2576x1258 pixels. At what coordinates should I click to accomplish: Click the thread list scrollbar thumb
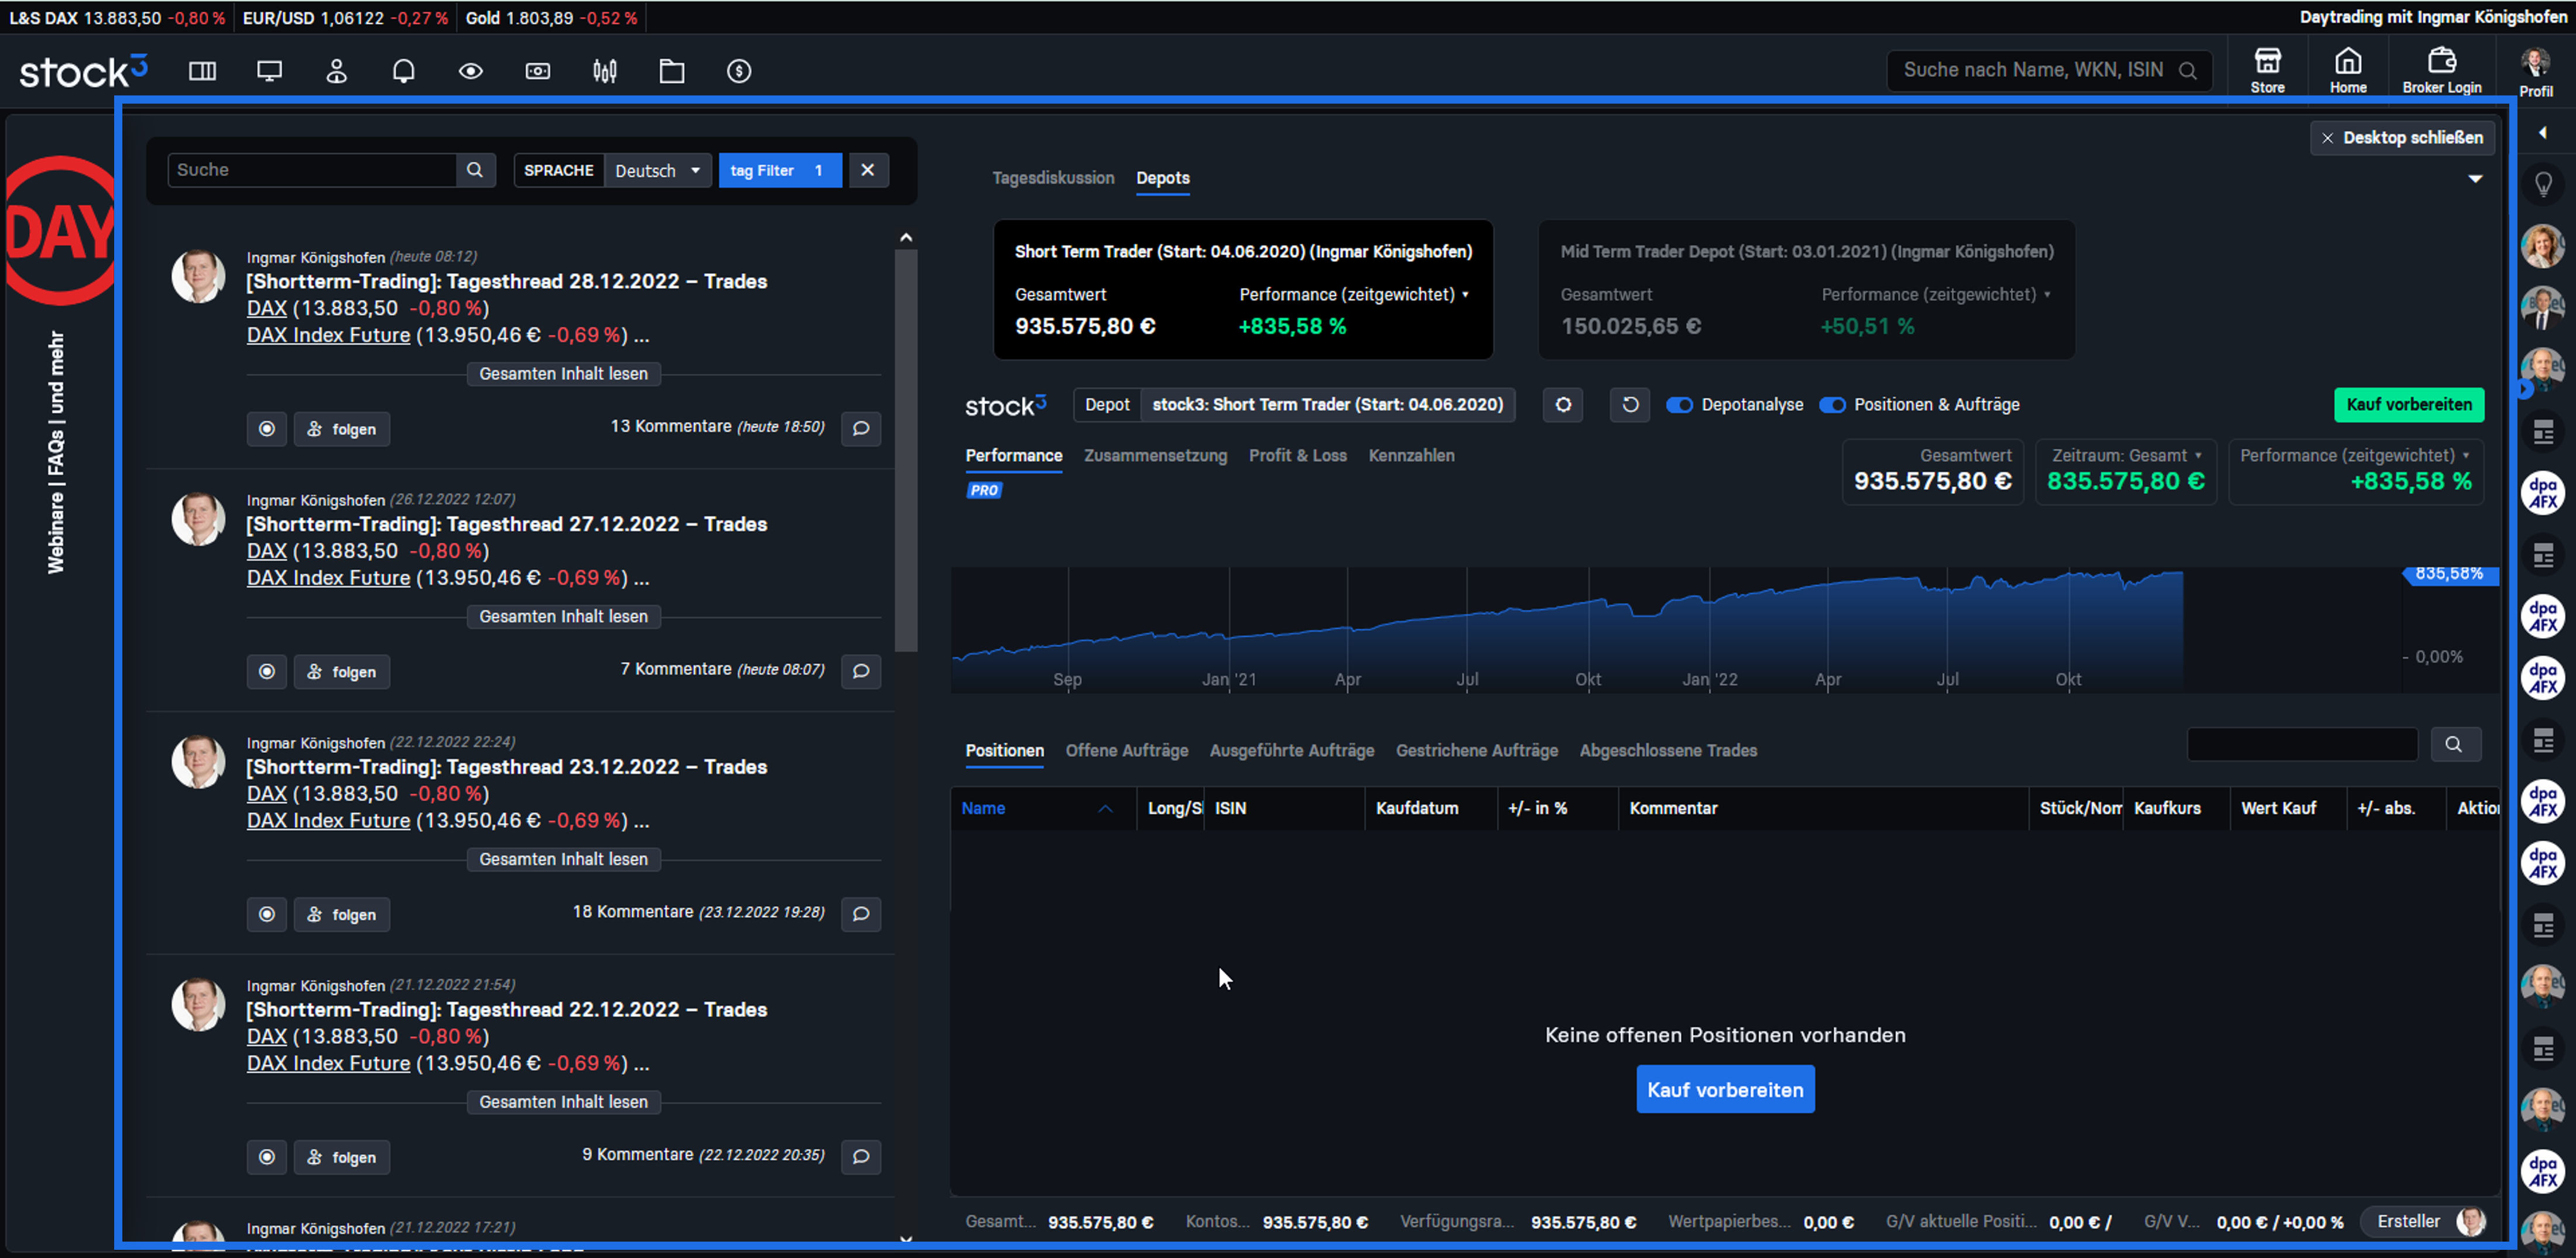point(906,450)
